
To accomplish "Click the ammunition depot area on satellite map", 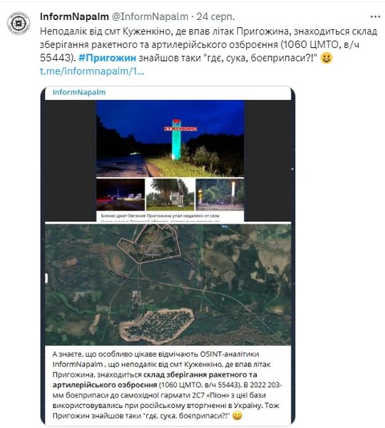I will (157, 326).
